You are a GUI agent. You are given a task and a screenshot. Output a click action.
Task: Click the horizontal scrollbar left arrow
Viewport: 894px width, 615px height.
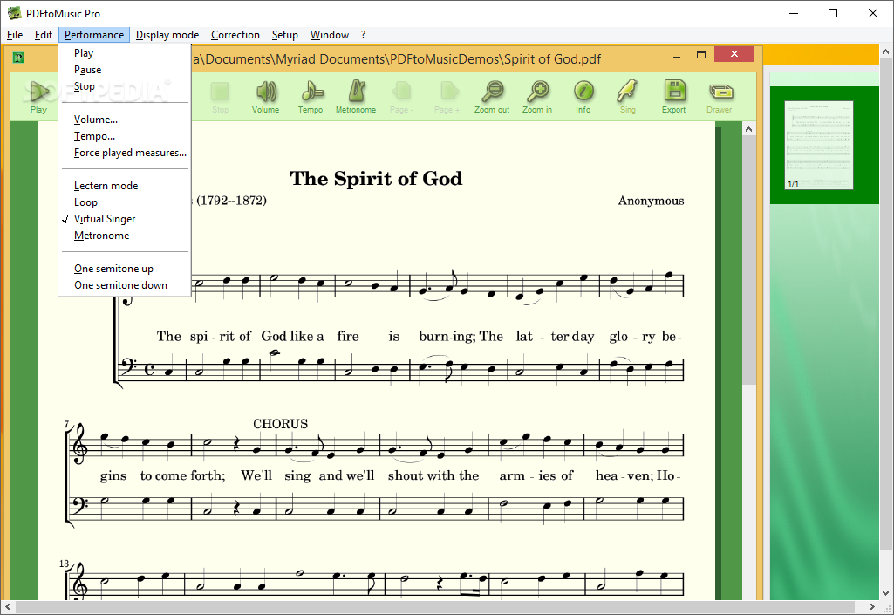[7, 606]
